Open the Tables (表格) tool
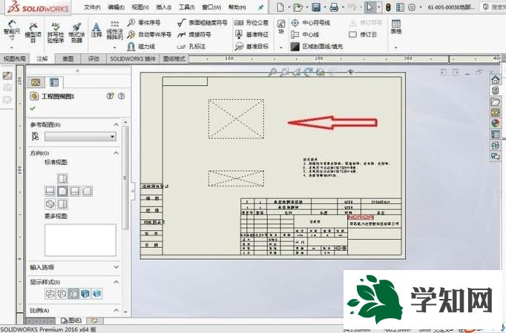Viewport: 506px width, 333px height. pos(396,27)
